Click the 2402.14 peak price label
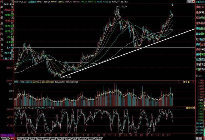The width and height of the screenshot is (205, 140). pos(123,6)
